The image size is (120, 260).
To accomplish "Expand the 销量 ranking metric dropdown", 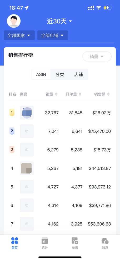I will click(x=97, y=57).
